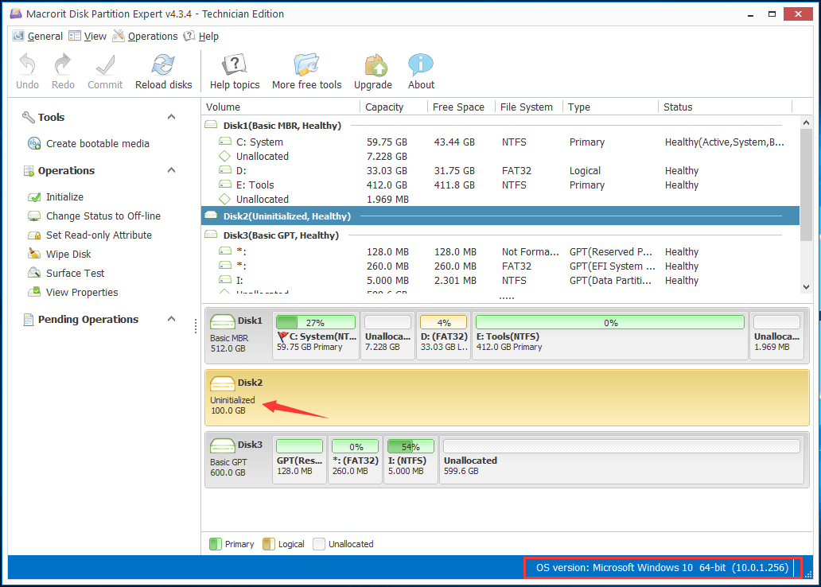Click the Primary legend color swatch
Image resolution: width=821 pixels, height=587 pixels.
coord(215,544)
